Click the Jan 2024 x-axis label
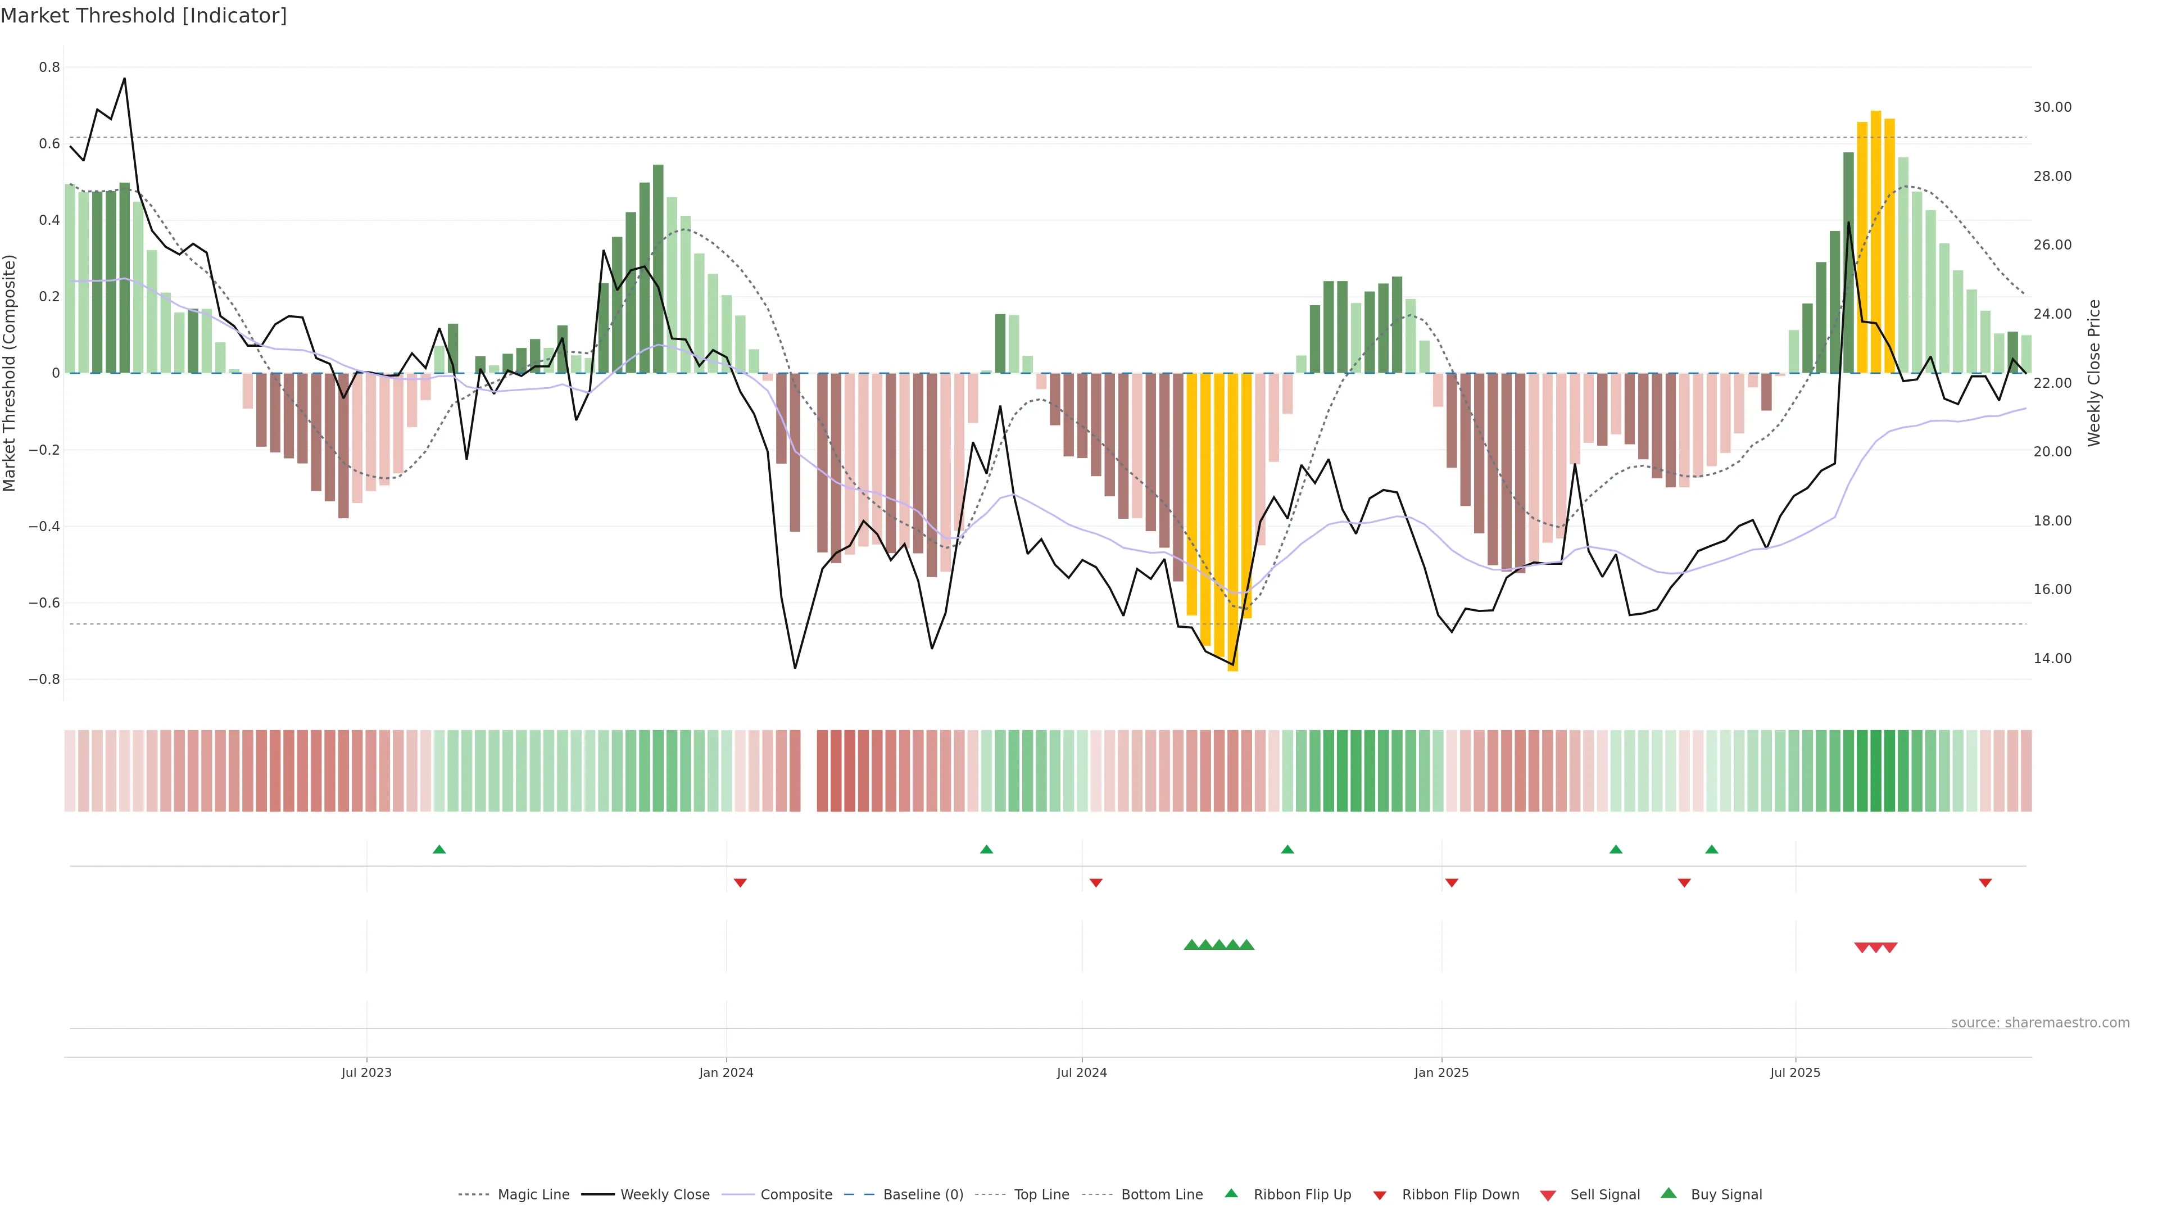The width and height of the screenshot is (2158, 1214). click(726, 1072)
